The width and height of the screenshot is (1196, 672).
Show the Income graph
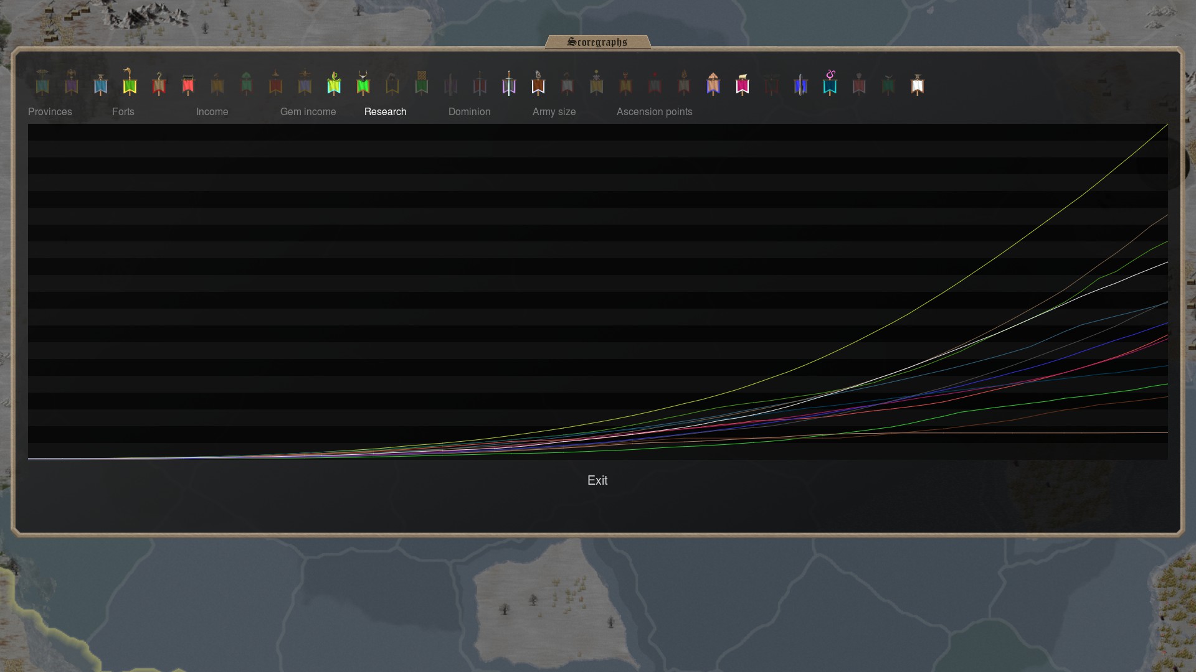pyautogui.click(x=212, y=111)
